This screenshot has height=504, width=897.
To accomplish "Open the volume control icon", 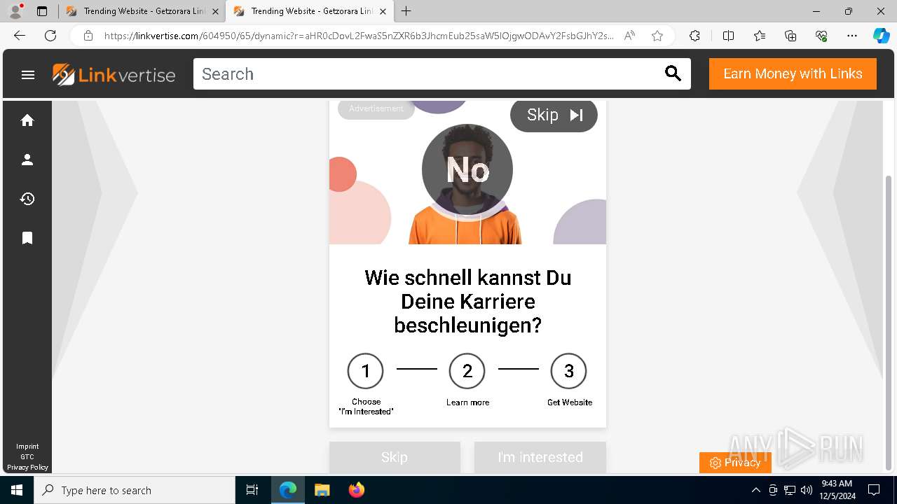I will click(806, 490).
